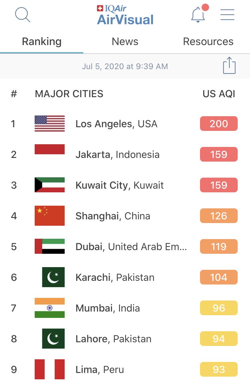Tap the orange 126 AQI badge
The height and width of the screenshot is (386, 250).
tap(219, 216)
